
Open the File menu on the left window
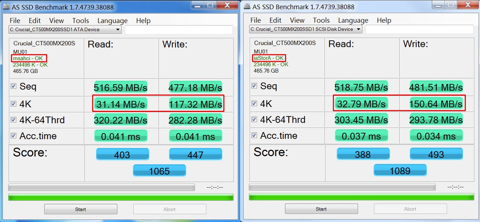pos(15,21)
